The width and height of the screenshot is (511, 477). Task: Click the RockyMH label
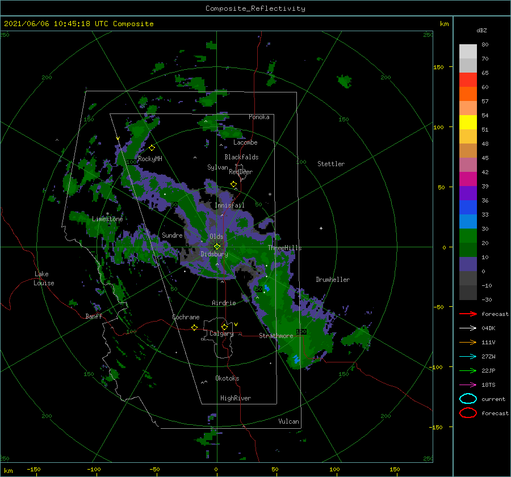coord(150,159)
